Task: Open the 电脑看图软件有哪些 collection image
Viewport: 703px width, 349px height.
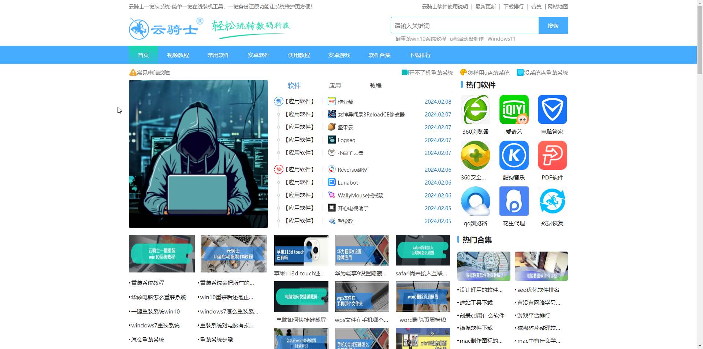Action: coord(541,266)
